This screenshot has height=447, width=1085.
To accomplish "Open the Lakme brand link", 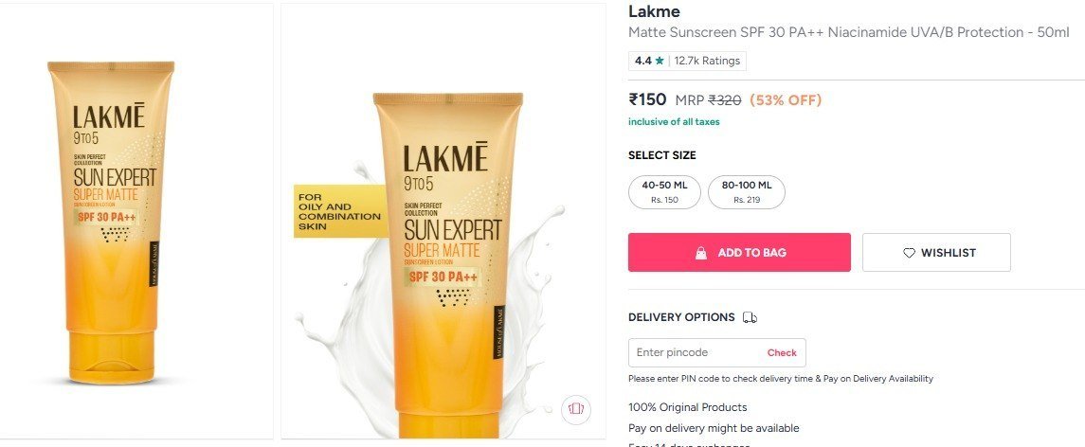I will (654, 11).
